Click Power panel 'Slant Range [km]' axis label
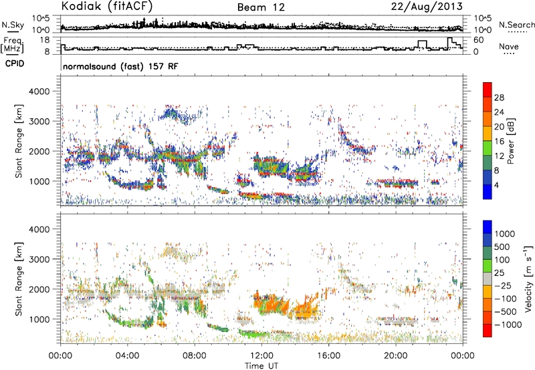535x370 pixels. (x=19, y=141)
